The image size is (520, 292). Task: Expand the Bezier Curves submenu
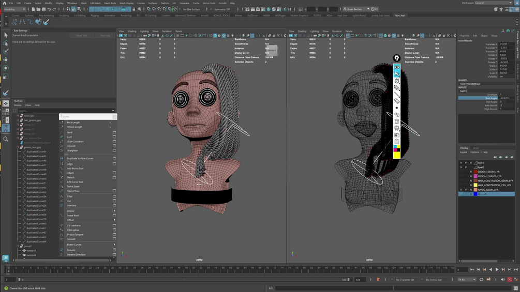114,244
